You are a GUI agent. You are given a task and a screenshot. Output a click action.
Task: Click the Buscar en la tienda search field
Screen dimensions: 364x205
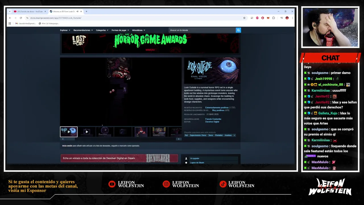tap(202, 30)
